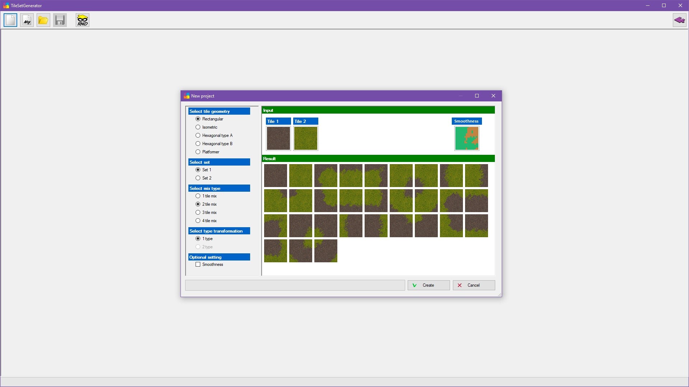Open a project with the folder icon
689x387 pixels.
tap(43, 20)
